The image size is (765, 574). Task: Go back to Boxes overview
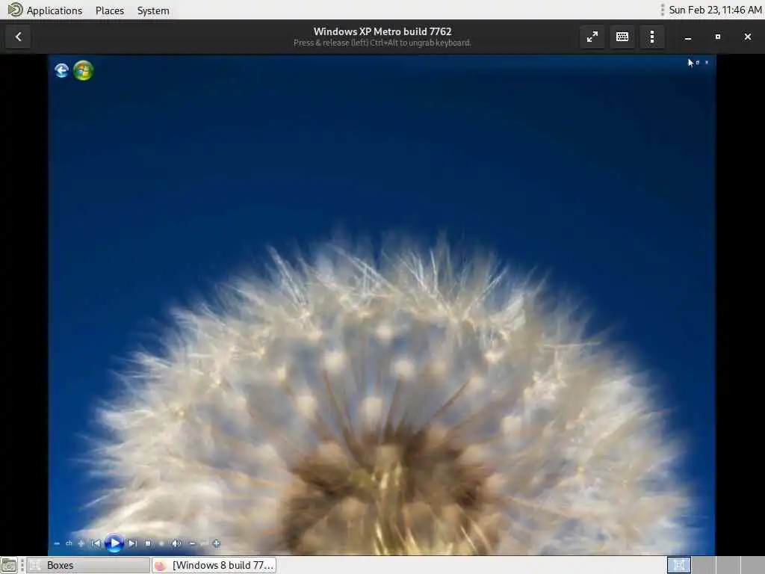(x=19, y=37)
